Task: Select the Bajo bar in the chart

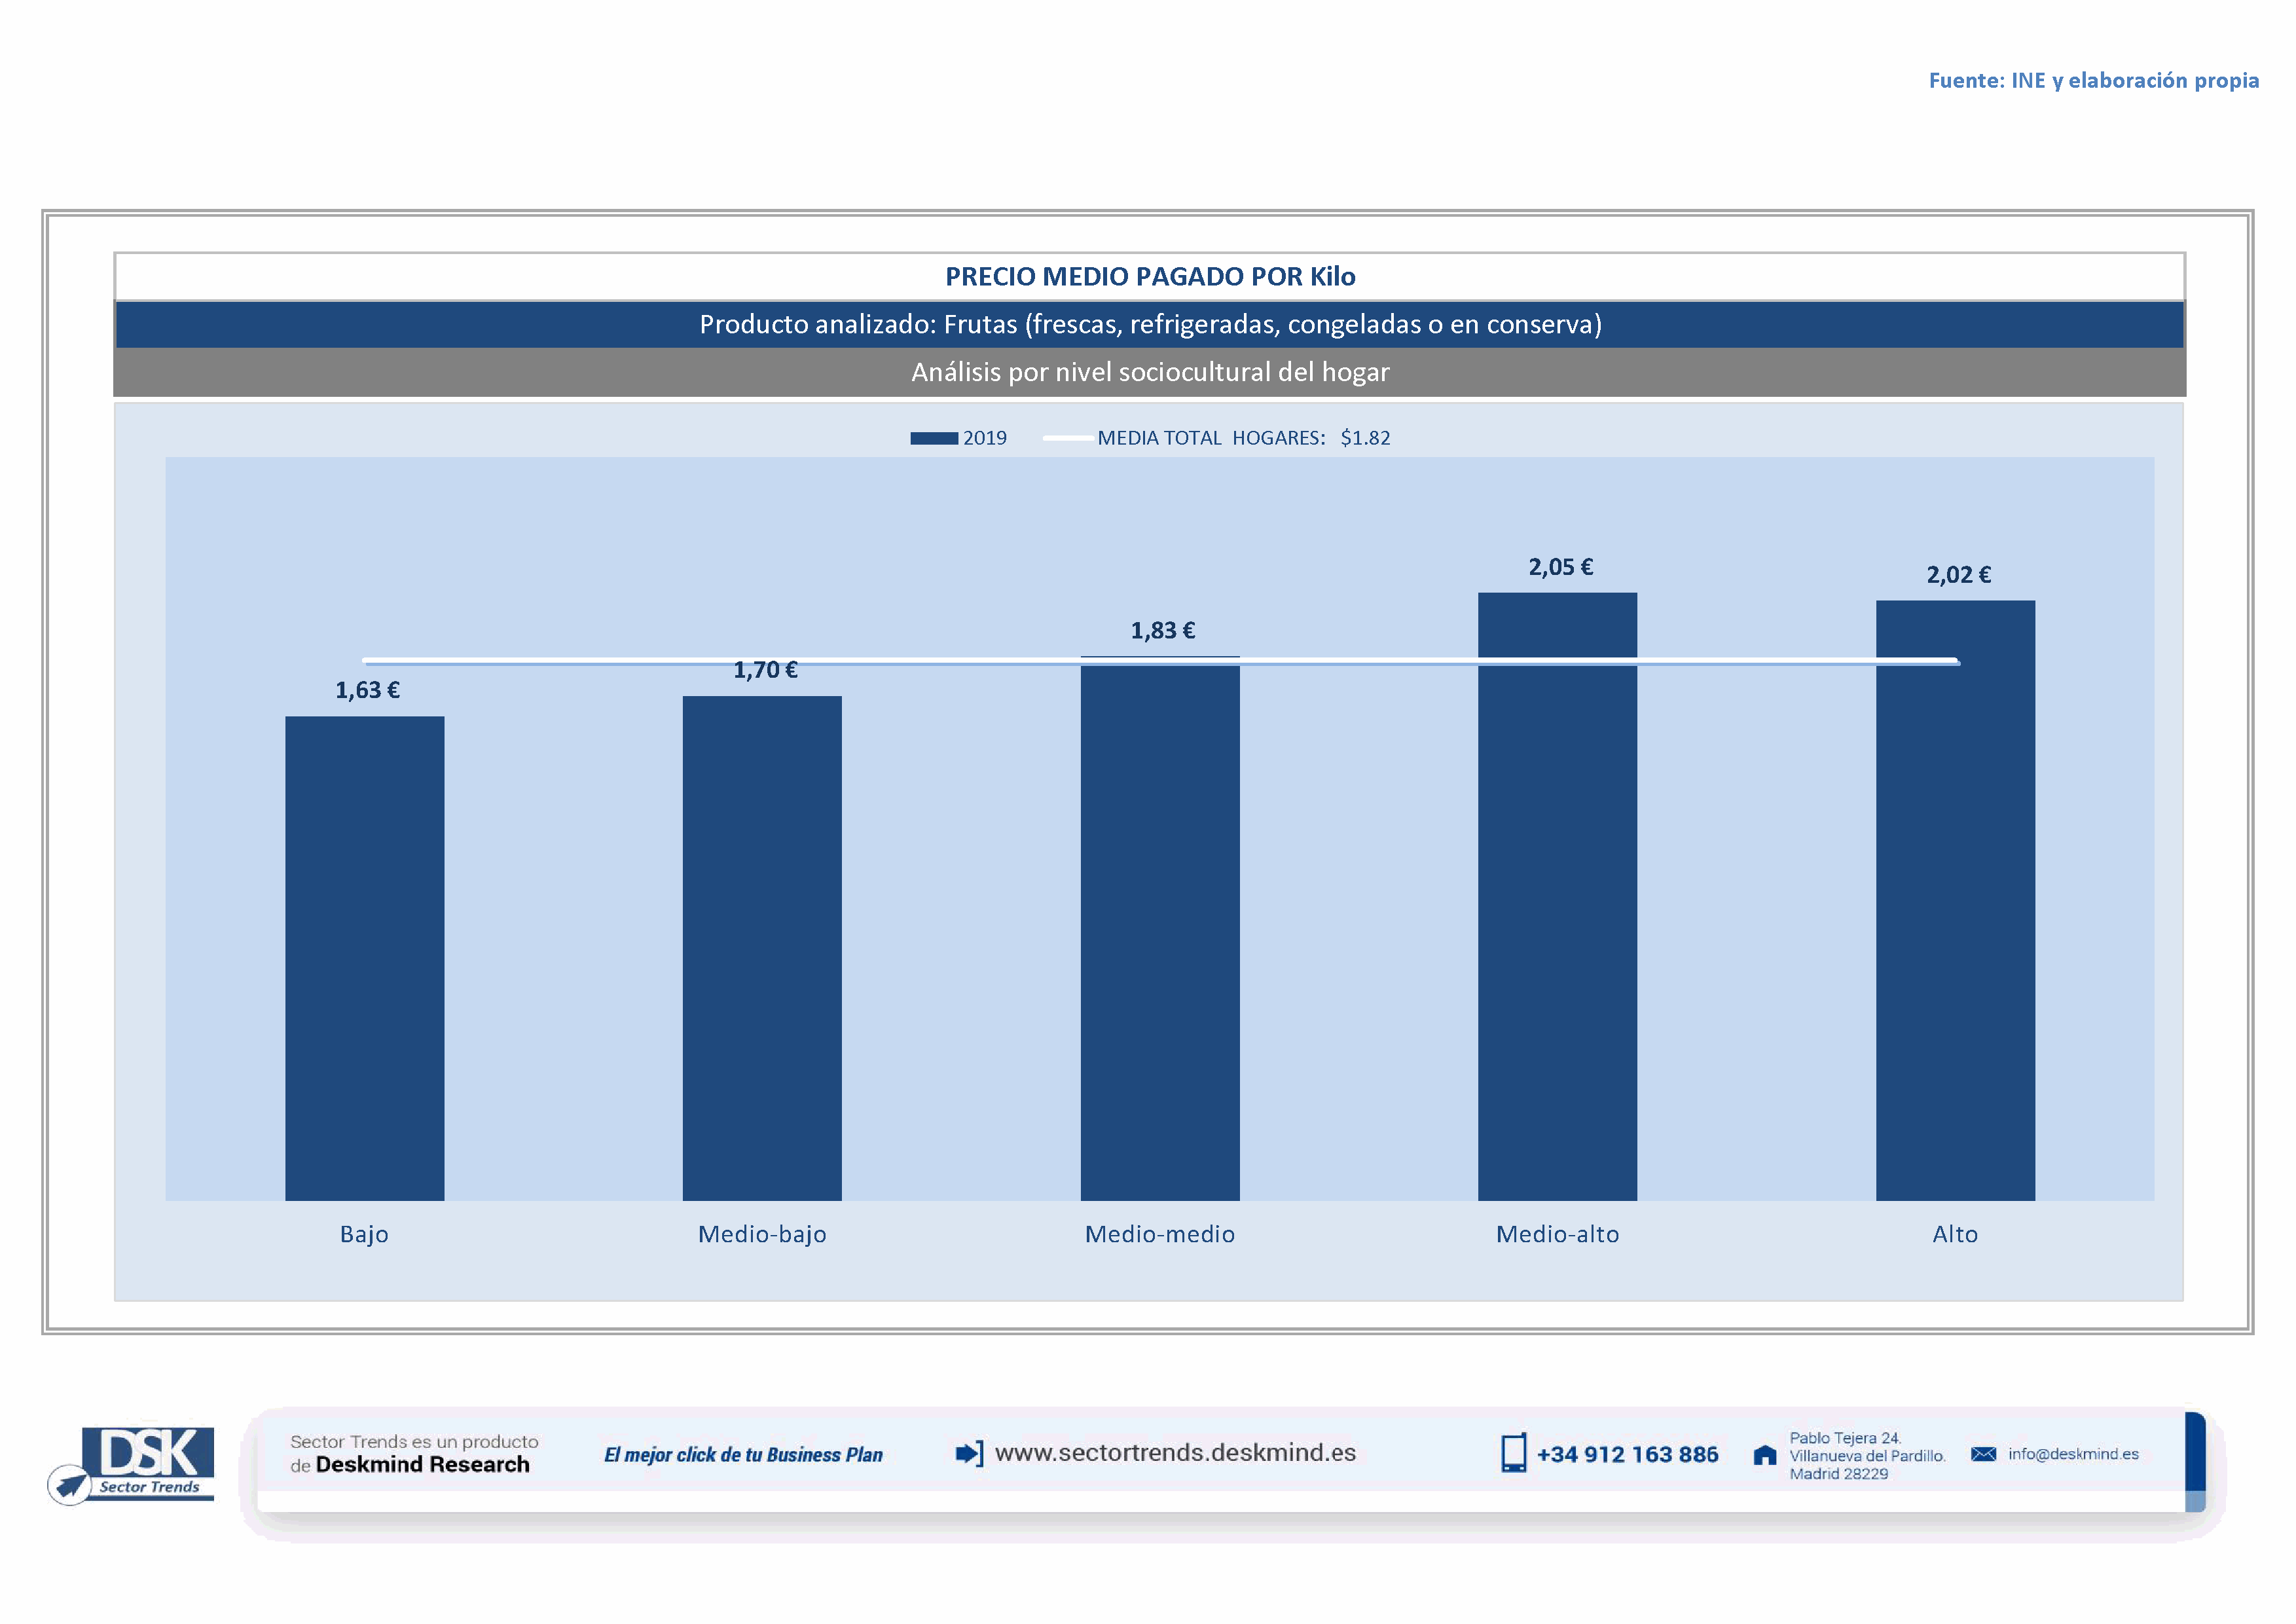Action: tap(364, 957)
